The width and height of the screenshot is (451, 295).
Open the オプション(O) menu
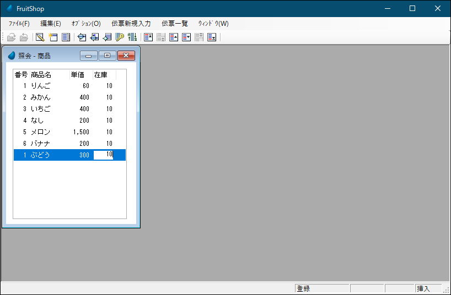coord(86,24)
